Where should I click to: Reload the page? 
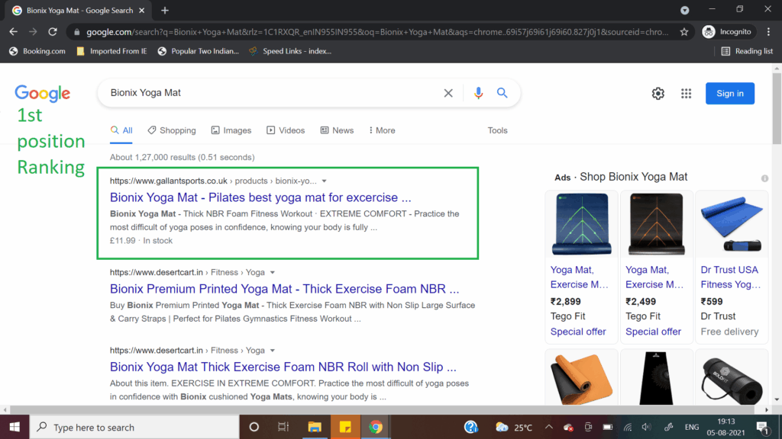(53, 32)
